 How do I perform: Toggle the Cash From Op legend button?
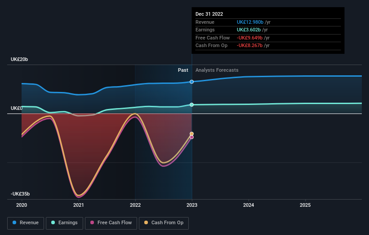[164, 223]
